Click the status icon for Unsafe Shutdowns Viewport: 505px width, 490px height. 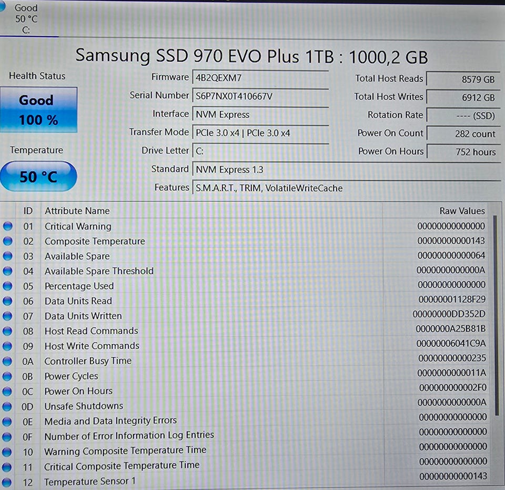pyautogui.click(x=7, y=406)
